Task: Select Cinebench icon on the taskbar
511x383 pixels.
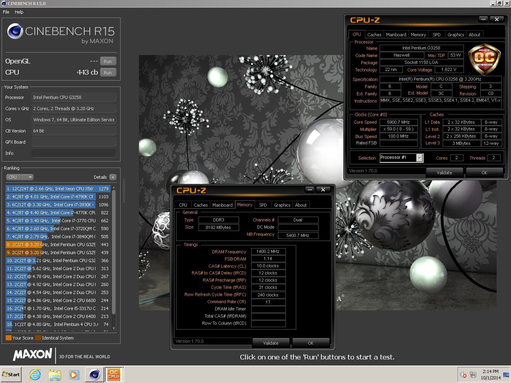Action: 94,375
